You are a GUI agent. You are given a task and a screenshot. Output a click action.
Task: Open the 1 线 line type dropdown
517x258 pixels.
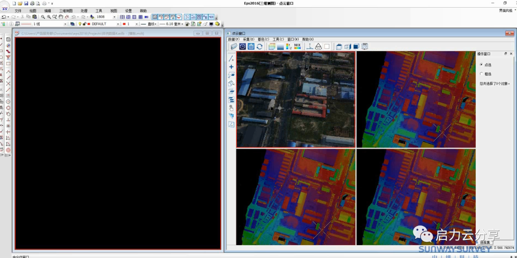click(x=65, y=24)
